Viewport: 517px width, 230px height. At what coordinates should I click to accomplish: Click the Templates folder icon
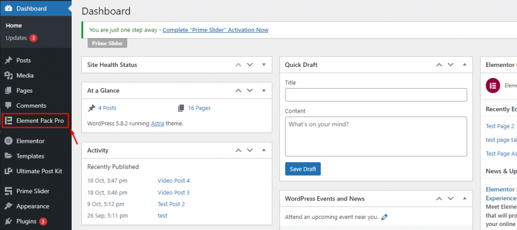pos(9,156)
